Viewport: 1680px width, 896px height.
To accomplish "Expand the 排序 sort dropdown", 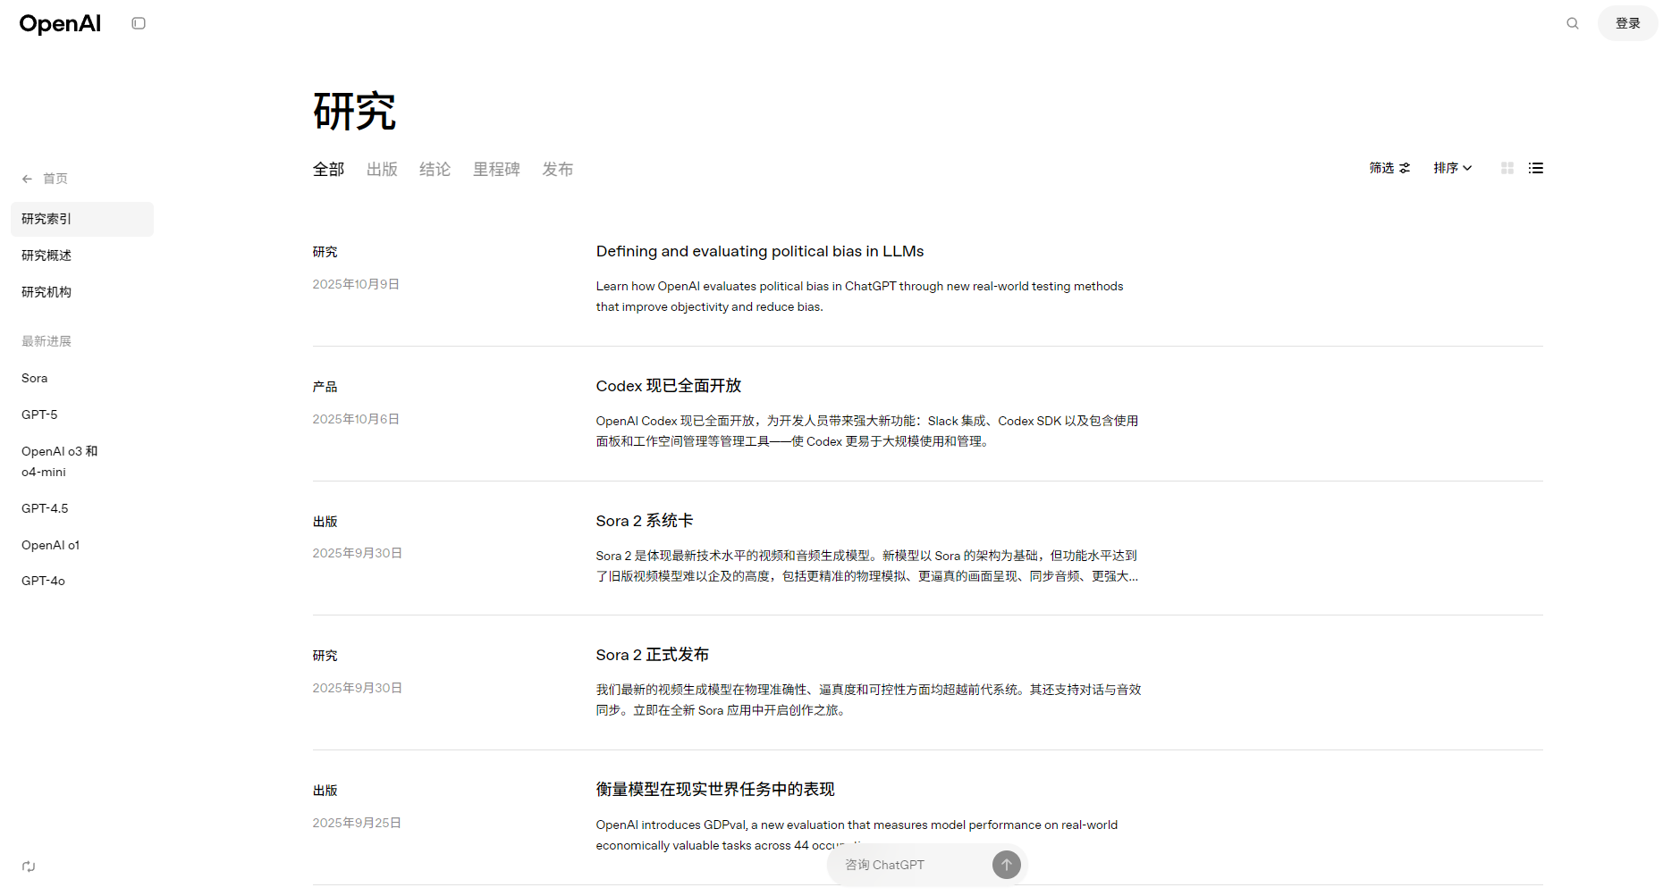I will pyautogui.click(x=1452, y=168).
